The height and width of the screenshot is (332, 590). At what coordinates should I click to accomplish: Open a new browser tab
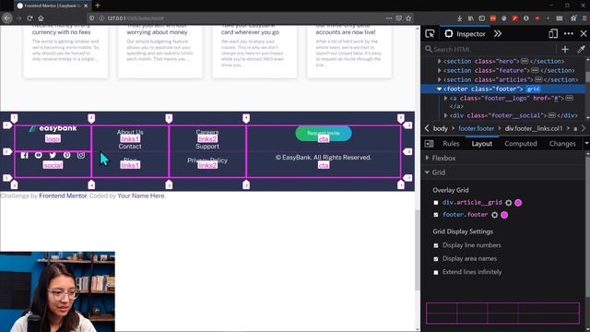pos(98,6)
